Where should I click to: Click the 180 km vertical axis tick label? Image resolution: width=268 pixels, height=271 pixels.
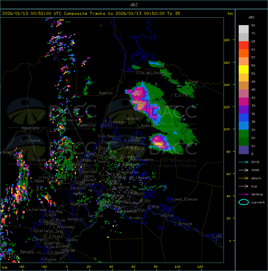coord(227,40)
